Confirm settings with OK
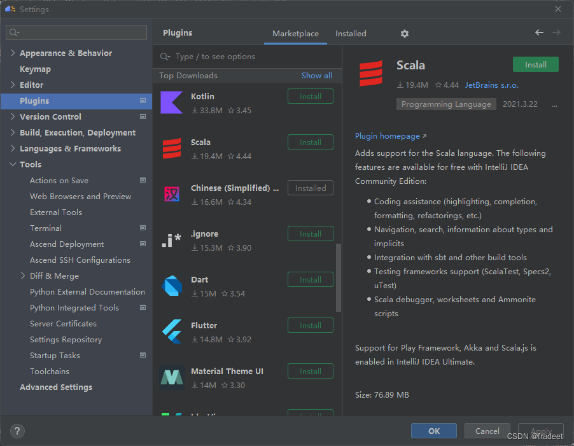 434,431
